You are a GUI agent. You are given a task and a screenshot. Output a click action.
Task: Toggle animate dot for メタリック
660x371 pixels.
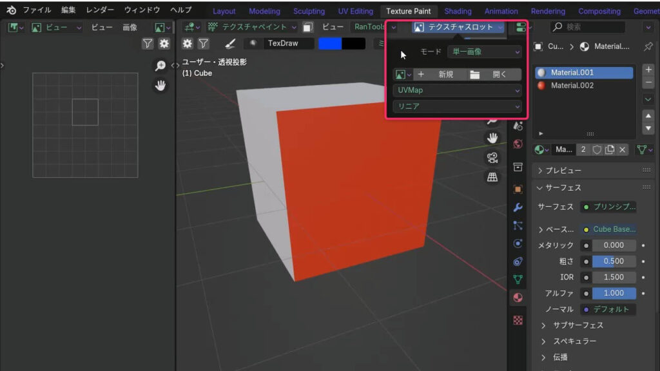[x=643, y=245]
